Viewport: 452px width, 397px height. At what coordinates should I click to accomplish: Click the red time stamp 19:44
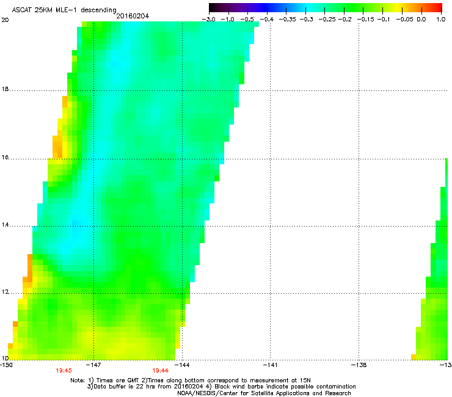(x=160, y=371)
